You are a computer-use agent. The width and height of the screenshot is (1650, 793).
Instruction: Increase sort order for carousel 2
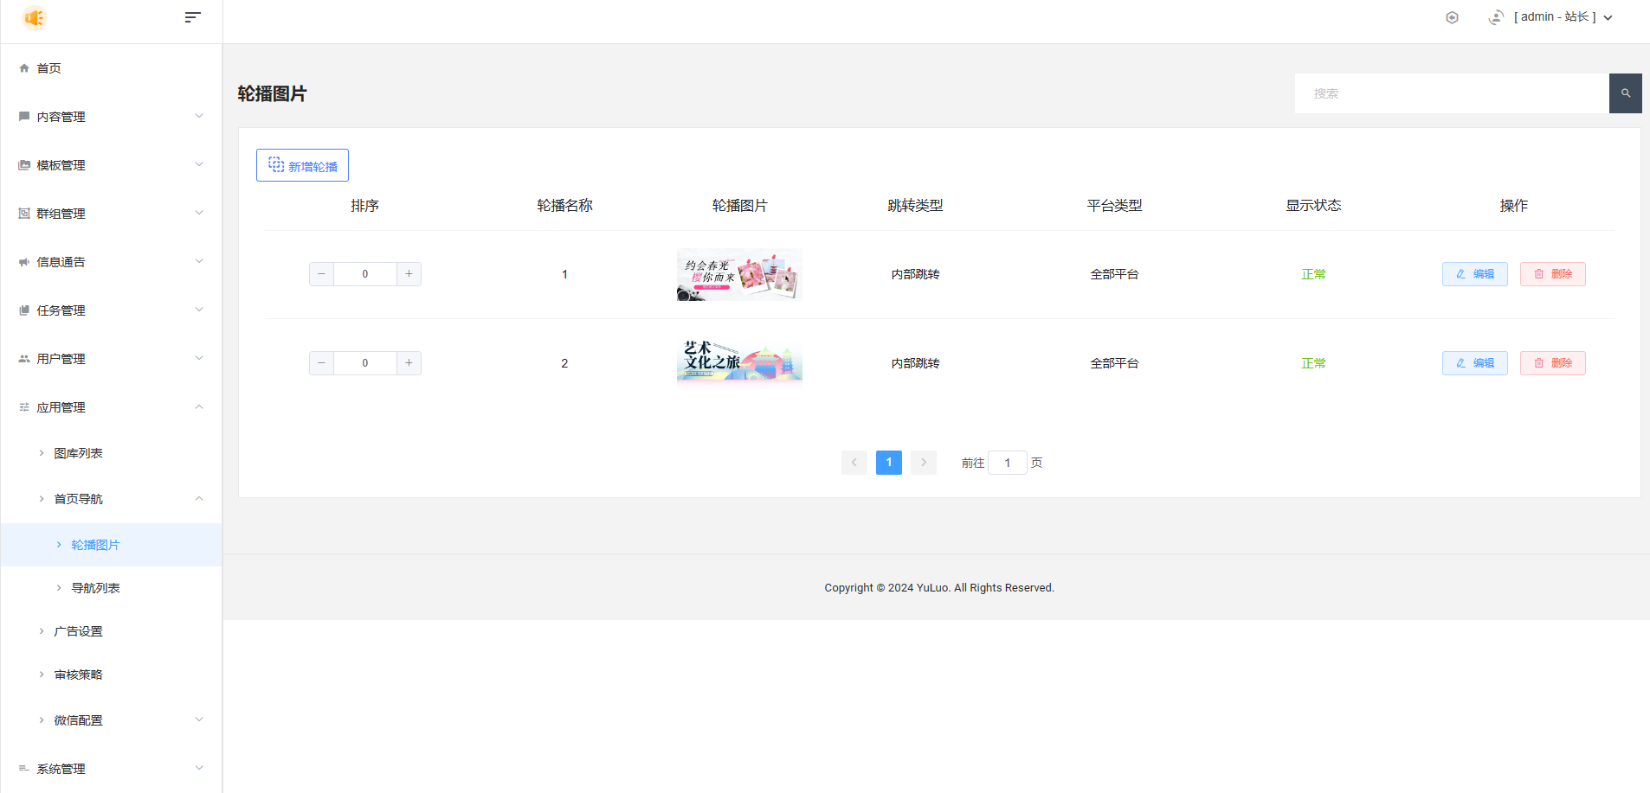[x=409, y=363]
